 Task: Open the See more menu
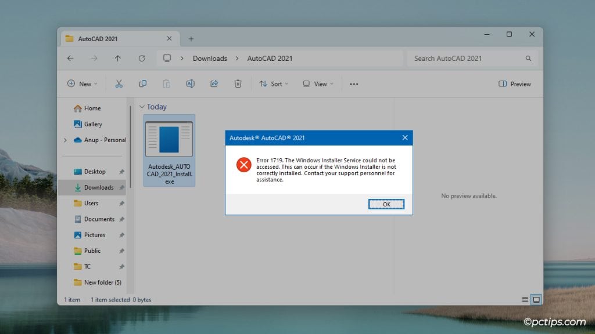pos(353,83)
